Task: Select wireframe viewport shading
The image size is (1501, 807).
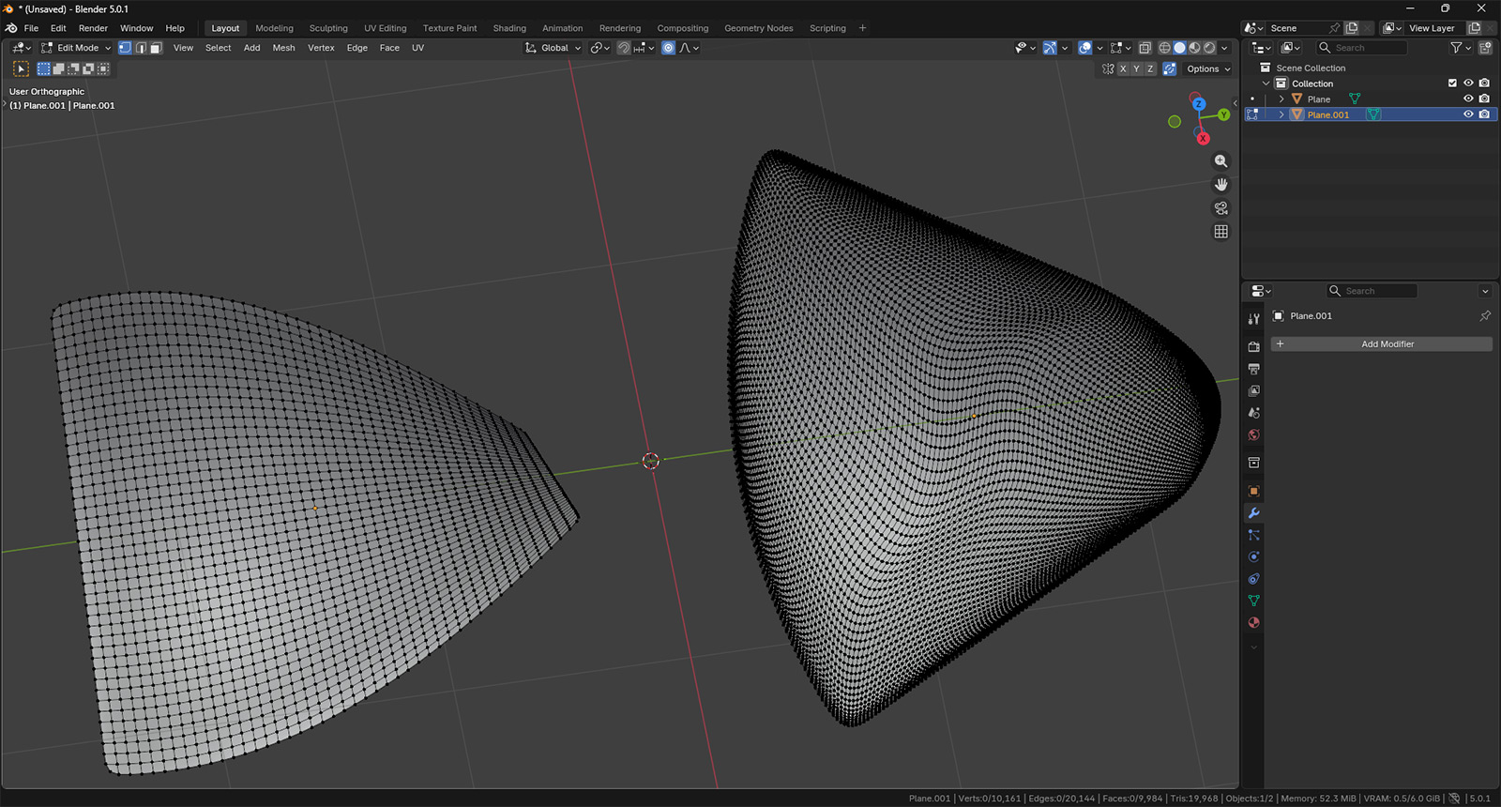Action: [x=1164, y=48]
